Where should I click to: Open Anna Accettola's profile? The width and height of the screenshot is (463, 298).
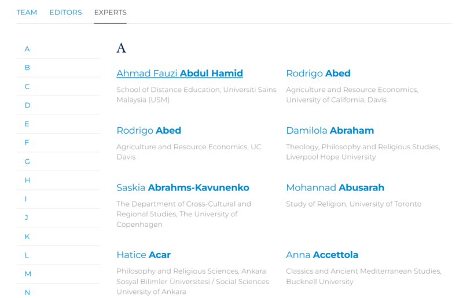[x=322, y=255]
